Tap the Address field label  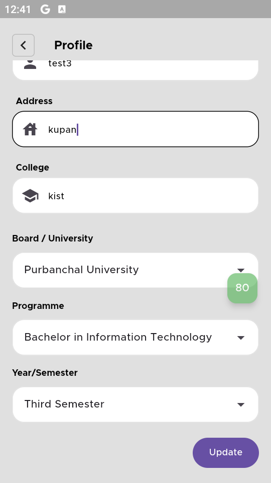pos(34,101)
